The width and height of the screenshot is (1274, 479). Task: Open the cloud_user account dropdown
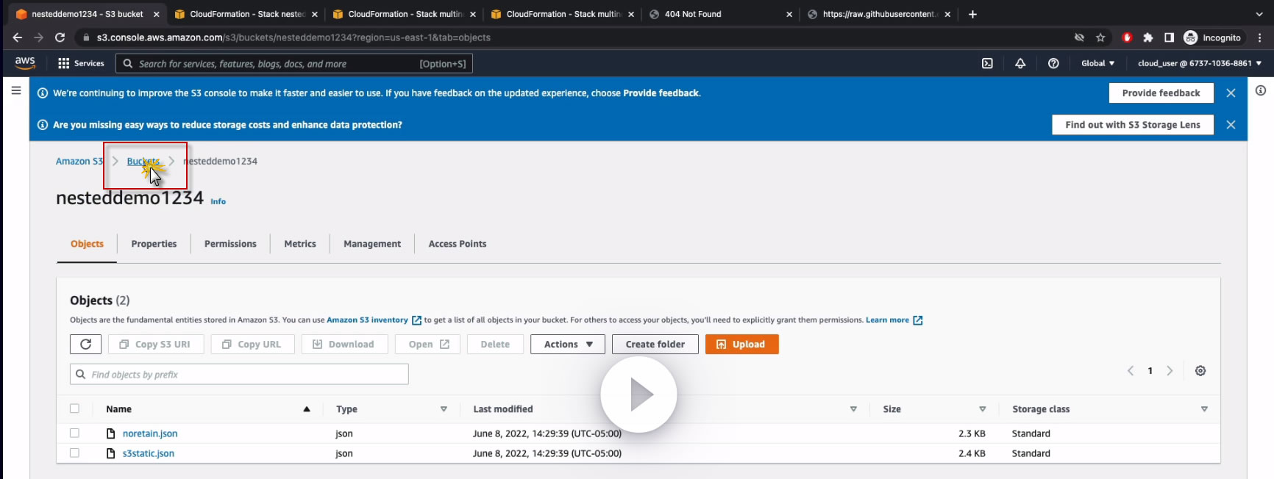click(1199, 63)
